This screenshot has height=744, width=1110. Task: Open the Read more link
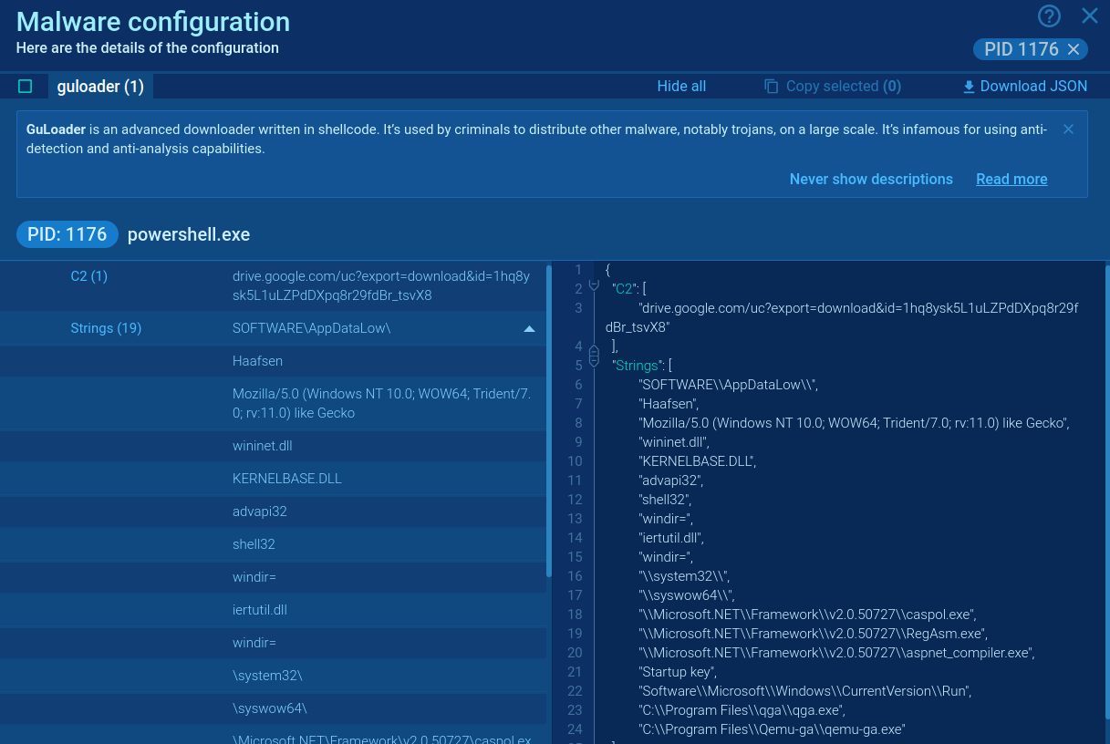click(x=1011, y=180)
